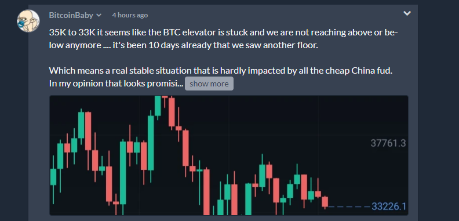
Task: Click the tall green candle just before the peak
Action: pyautogui.click(x=151, y=143)
